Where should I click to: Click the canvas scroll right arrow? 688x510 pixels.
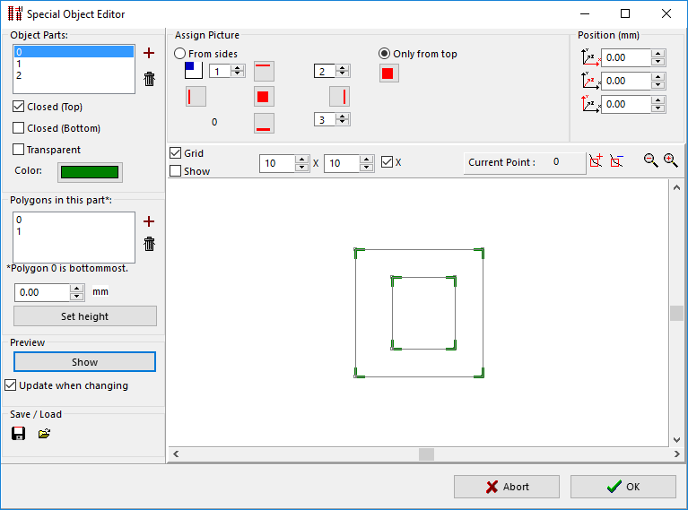click(x=677, y=454)
